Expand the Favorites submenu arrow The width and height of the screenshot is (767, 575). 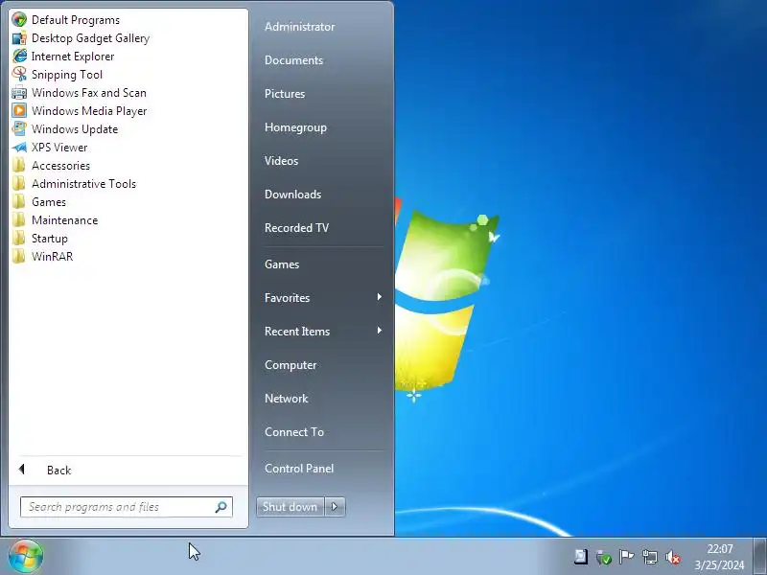[x=379, y=297]
